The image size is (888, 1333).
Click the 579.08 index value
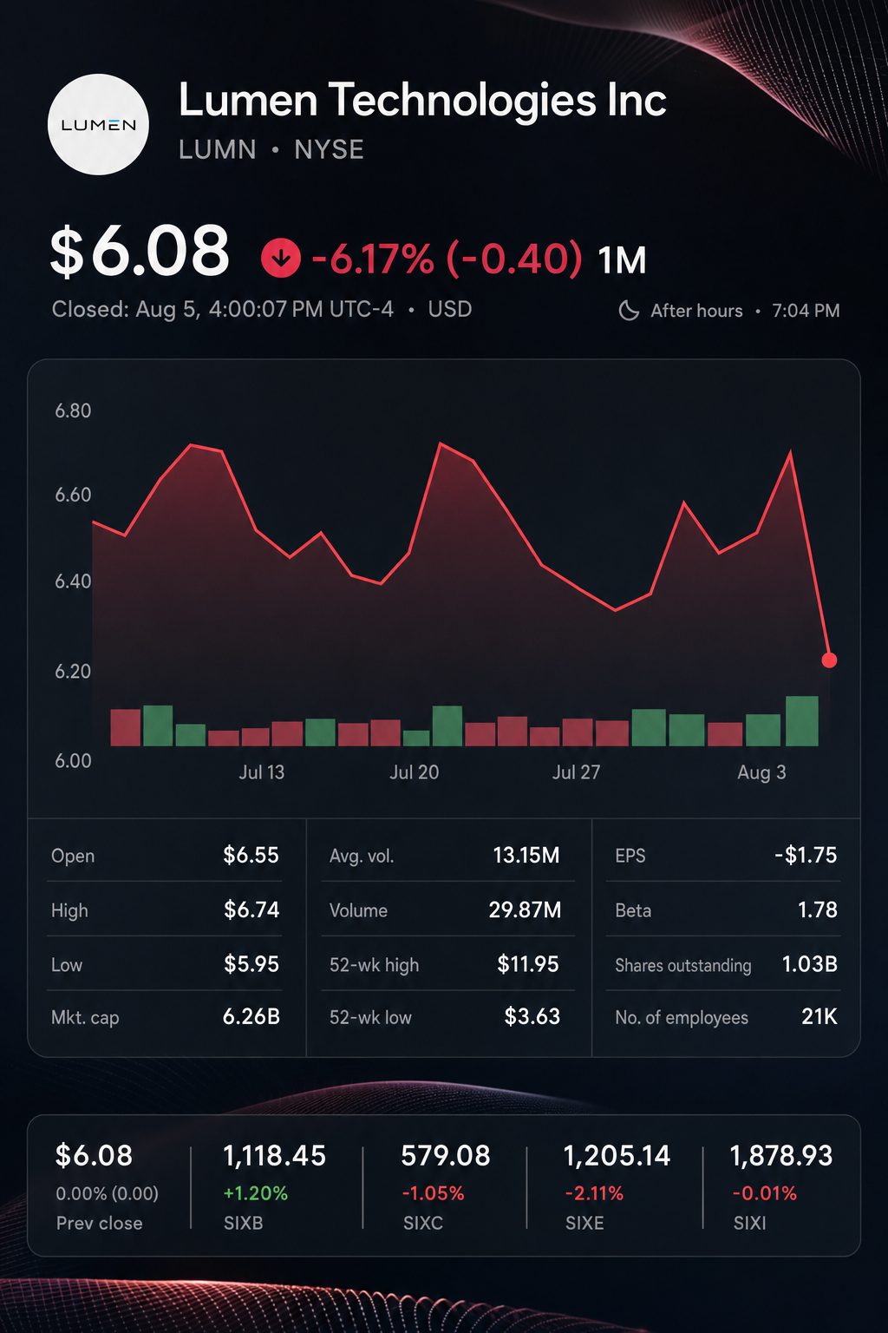tap(446, 1156)
